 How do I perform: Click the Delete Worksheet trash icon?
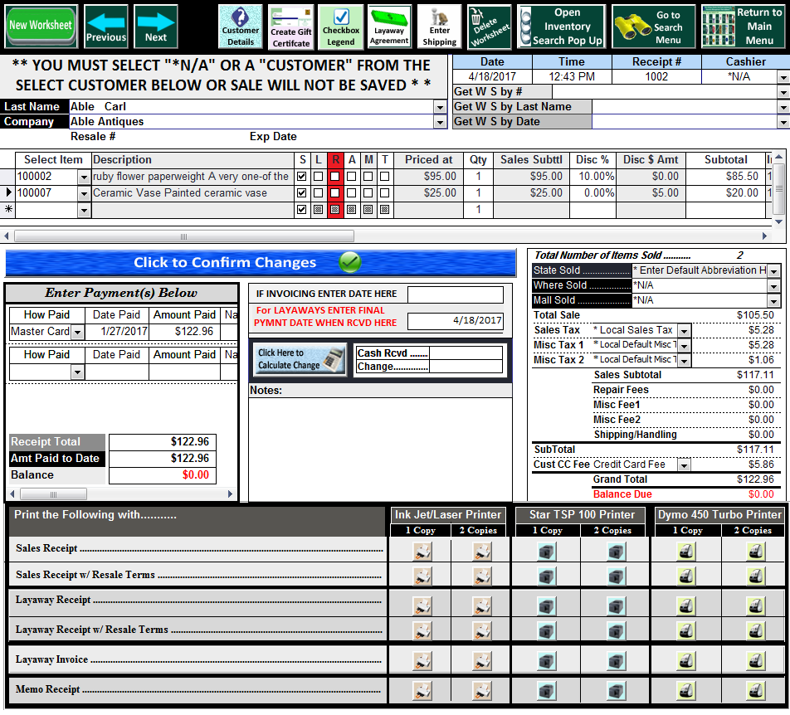point(489,27)
